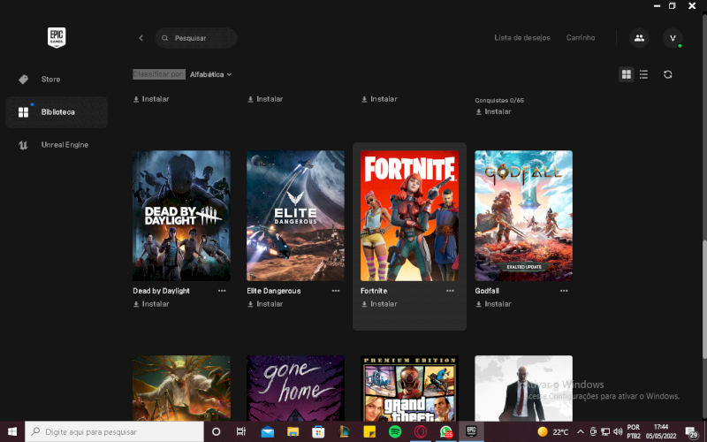Open Lista de desejos
The image size is (707, 442).
522,38
